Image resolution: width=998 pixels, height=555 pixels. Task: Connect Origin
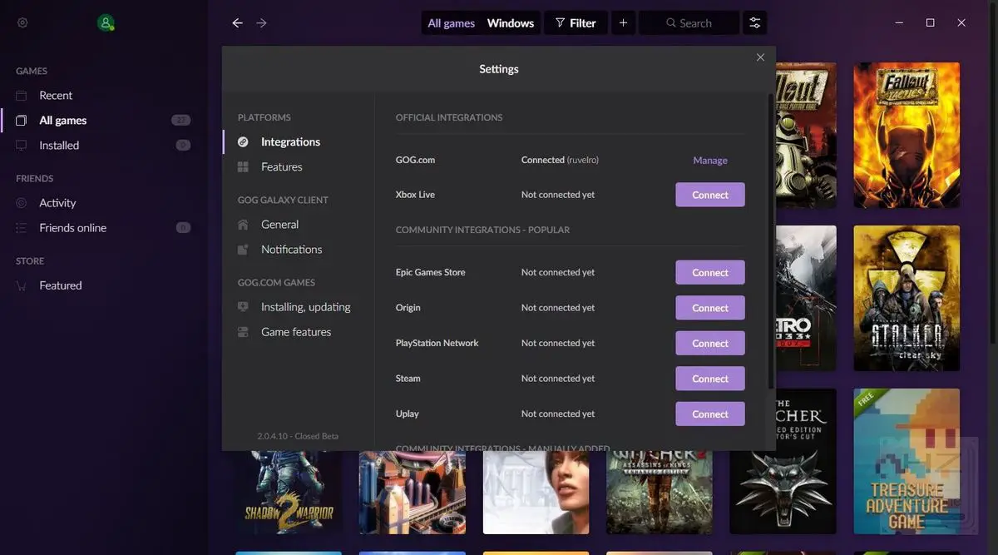tap(710, 308)
